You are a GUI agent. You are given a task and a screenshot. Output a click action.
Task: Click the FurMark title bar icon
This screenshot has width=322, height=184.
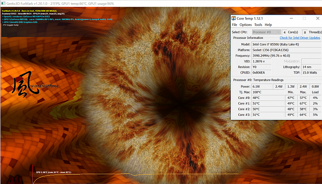[3, 4]
